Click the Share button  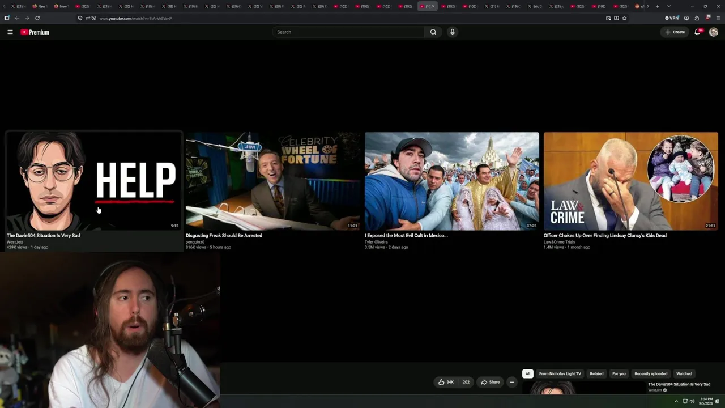tap(491, 382)
